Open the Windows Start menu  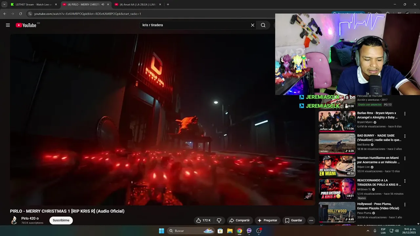click(x=161, y=231)
